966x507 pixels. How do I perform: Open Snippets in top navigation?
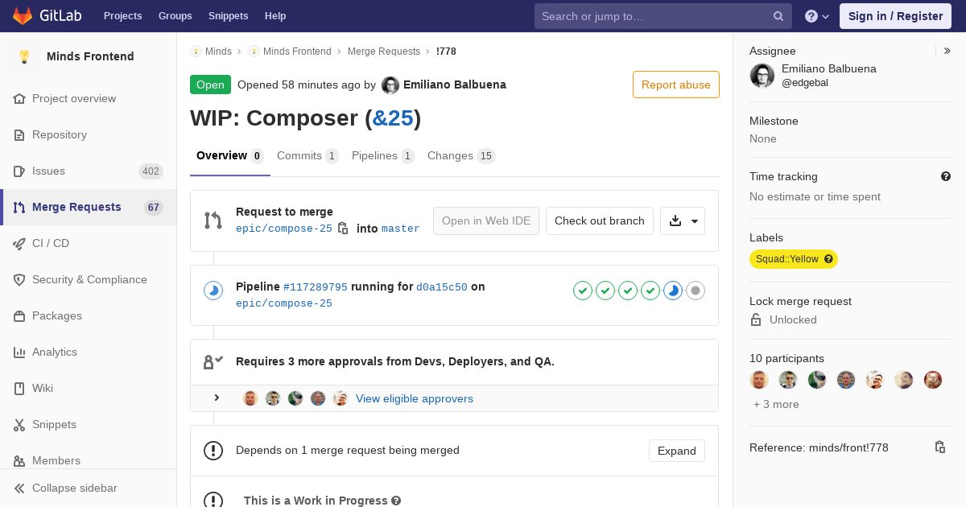pos(228,16)
